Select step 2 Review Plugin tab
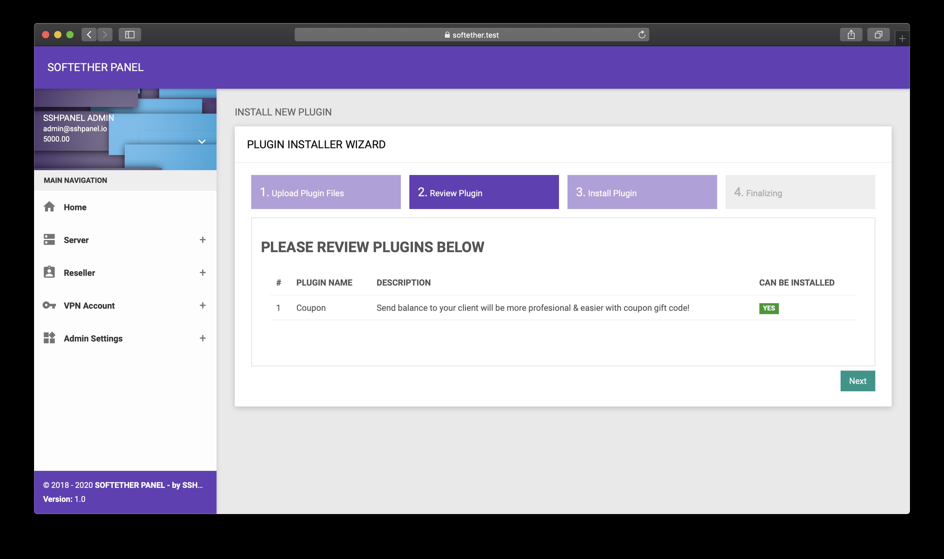 484,192
